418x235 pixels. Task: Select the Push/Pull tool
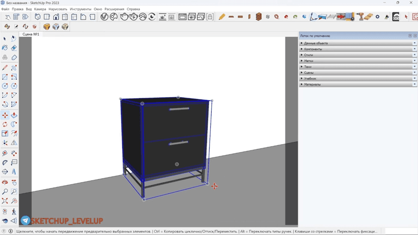tap(14, 115)
